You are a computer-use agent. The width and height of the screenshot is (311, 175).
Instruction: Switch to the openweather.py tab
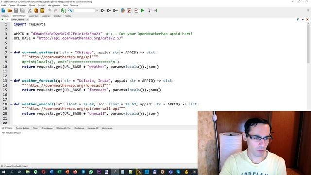point(19,16)
